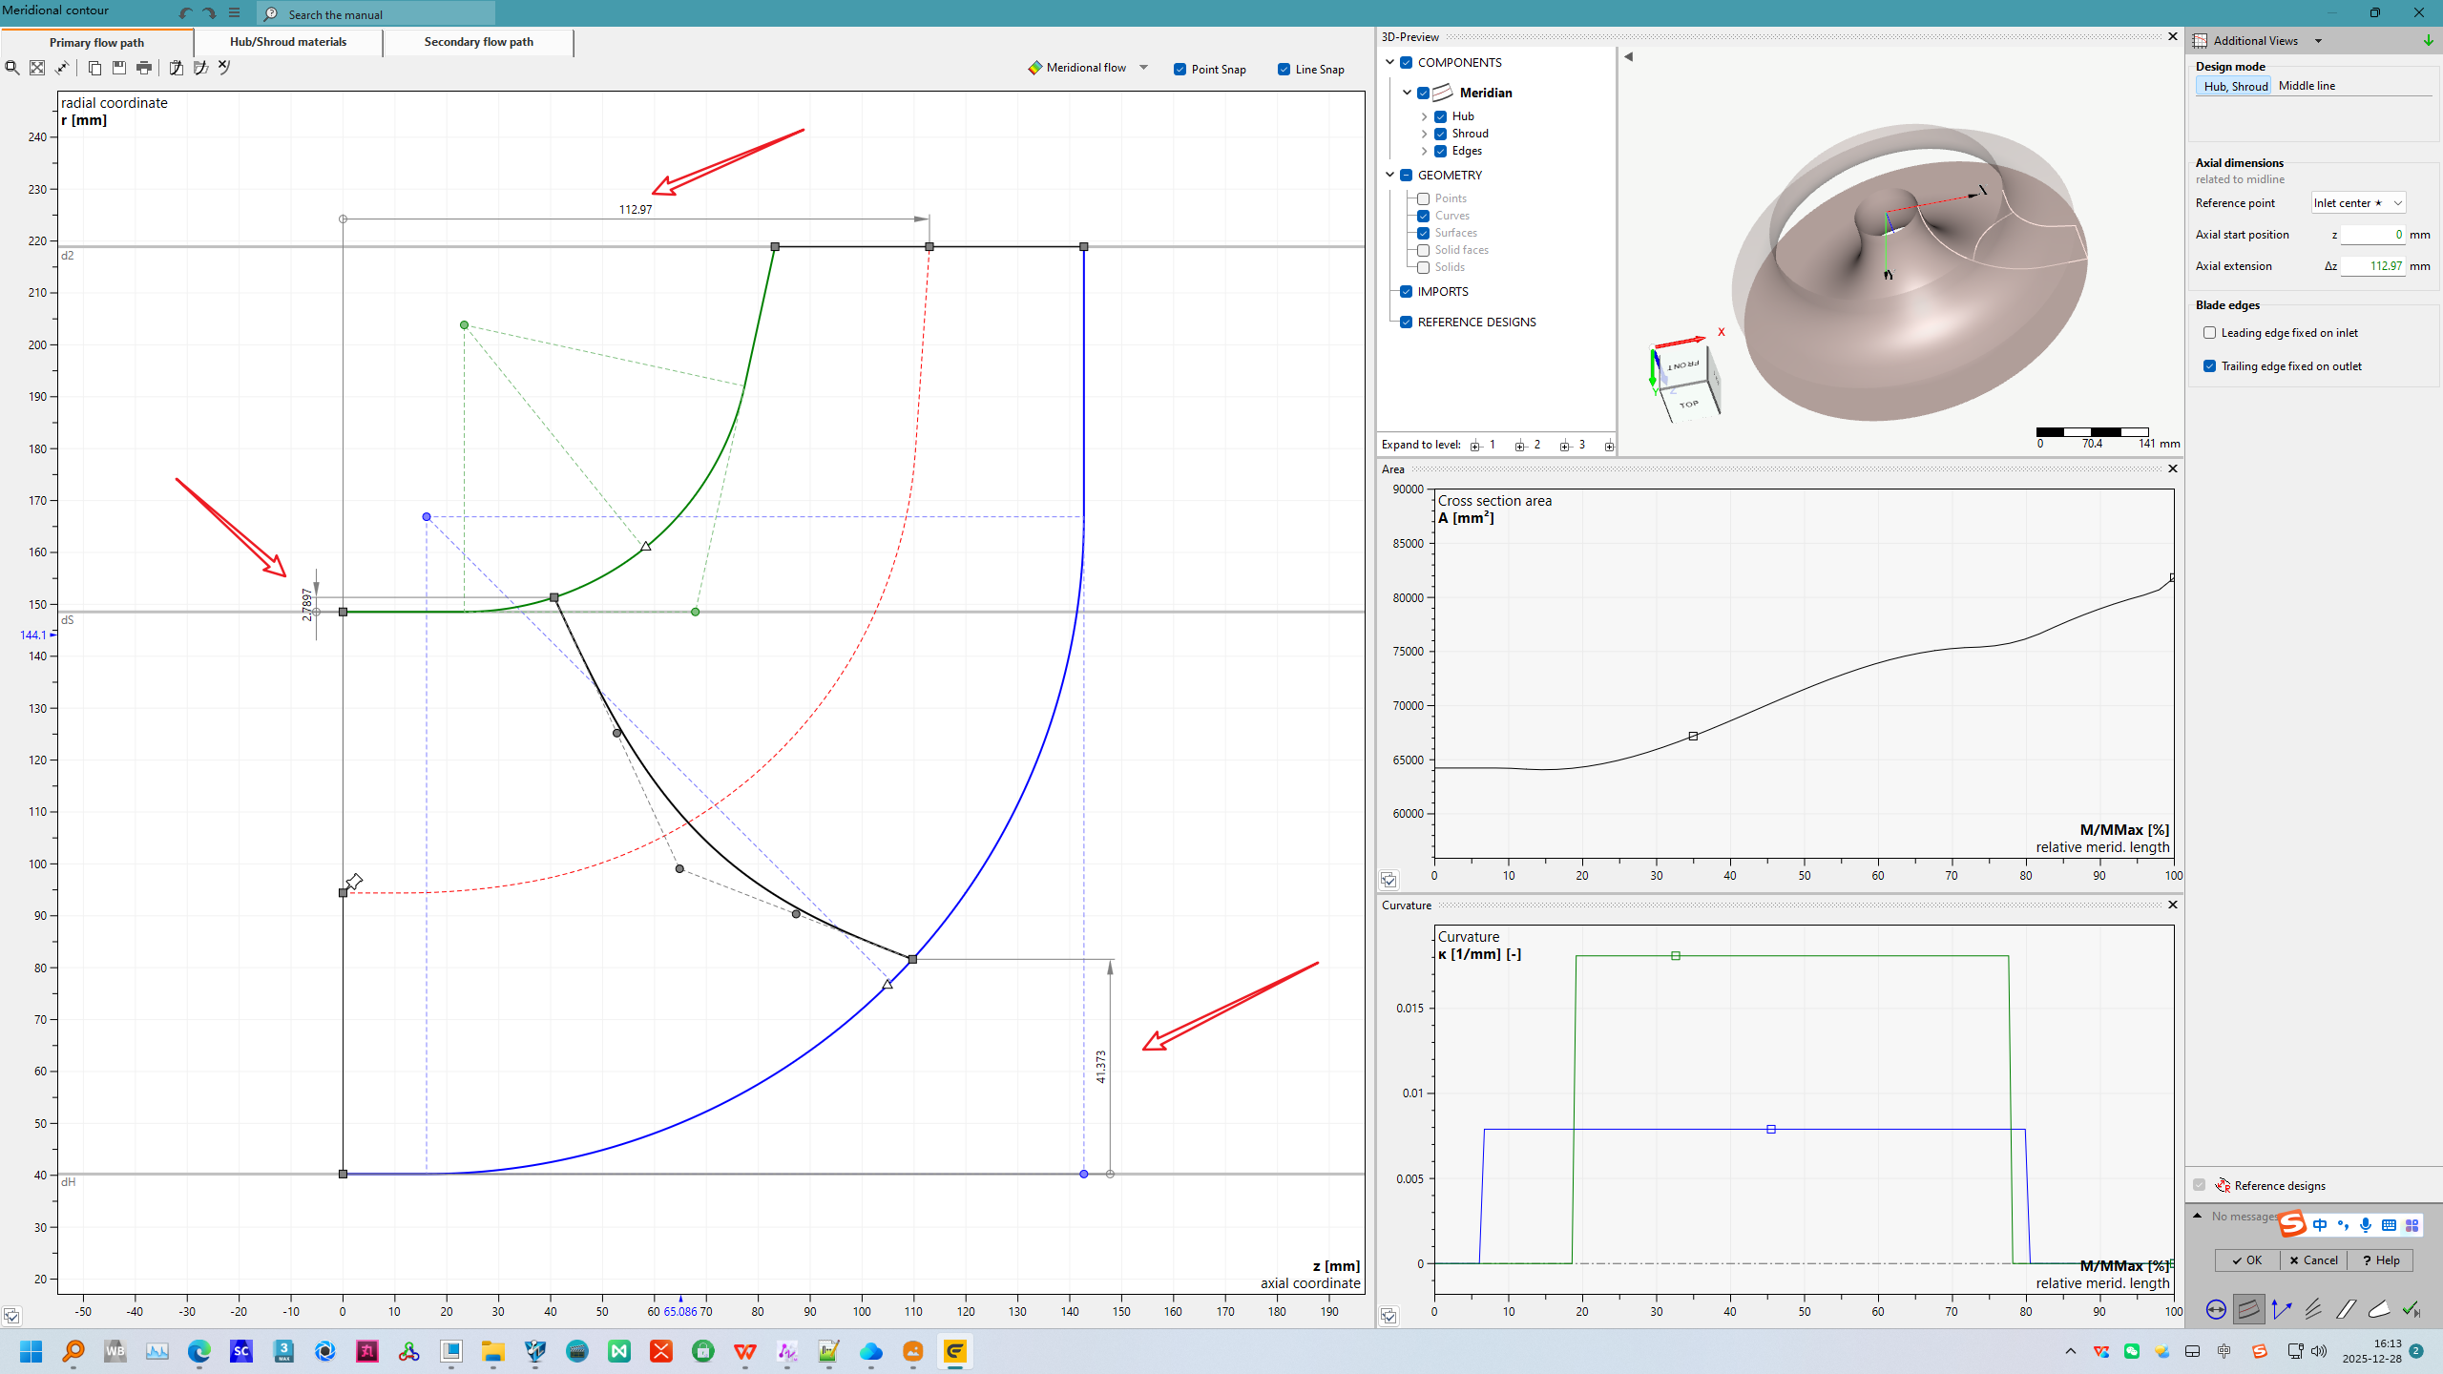Disable the Point Snap checkbox
The image size is (2443, 1374).
tap(1180, 70)
